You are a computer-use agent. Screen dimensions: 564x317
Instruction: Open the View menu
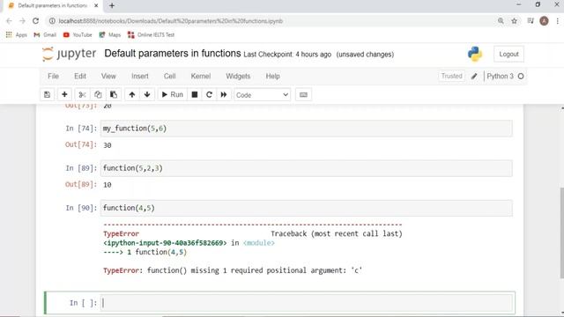(108, 77)
